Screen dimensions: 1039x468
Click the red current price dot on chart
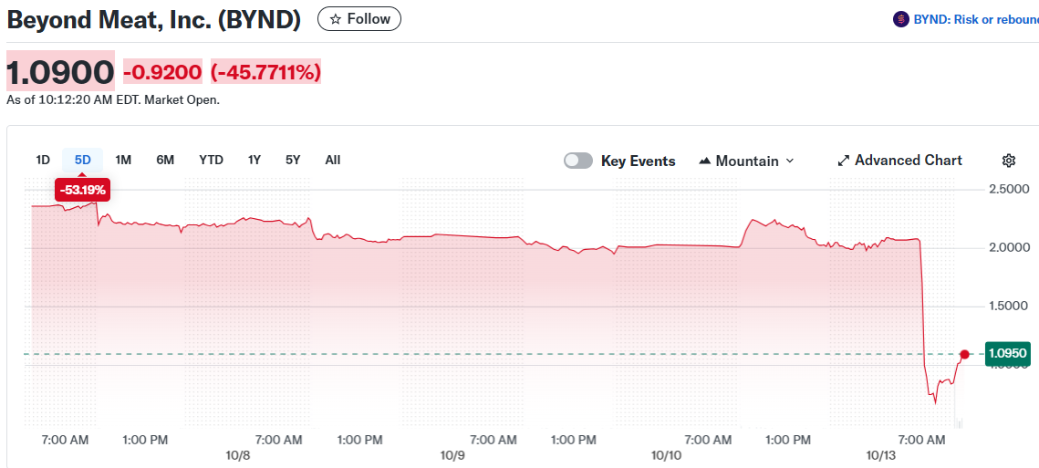(x=964, y=354)
